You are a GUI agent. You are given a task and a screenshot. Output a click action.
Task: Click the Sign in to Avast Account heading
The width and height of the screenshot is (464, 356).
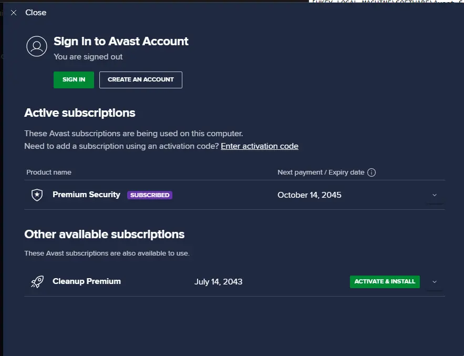pos(121,42)
